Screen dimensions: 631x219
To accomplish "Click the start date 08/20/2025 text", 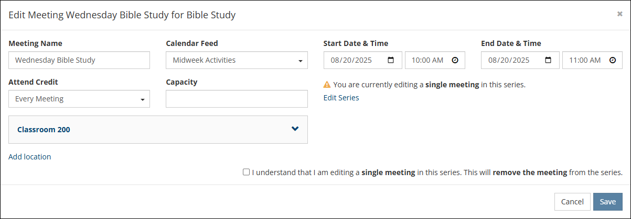I will click(351, 60).
